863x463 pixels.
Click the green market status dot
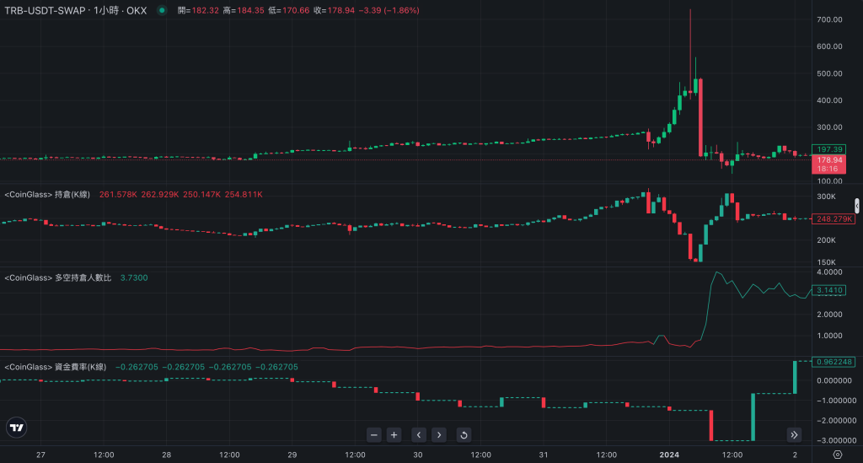click(x=162, y=10)
